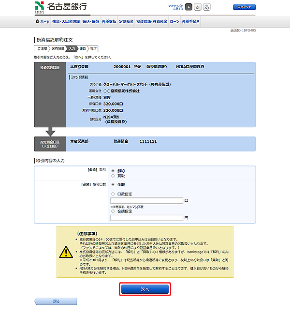Click the 指定預金口座(入金口座) label box
The height and width of the screenshot is (314, 290).
pos(50,144)
